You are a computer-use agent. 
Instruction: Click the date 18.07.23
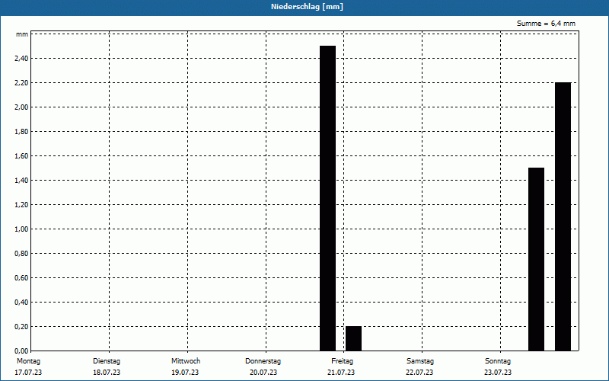pos(107,373)
